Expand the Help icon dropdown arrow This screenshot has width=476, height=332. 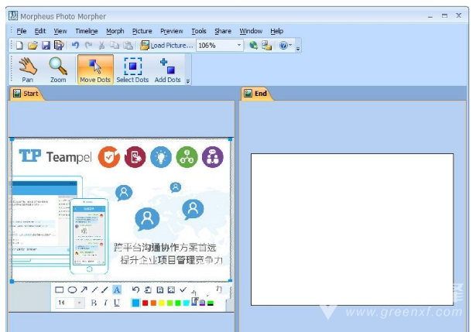point(290,46)
